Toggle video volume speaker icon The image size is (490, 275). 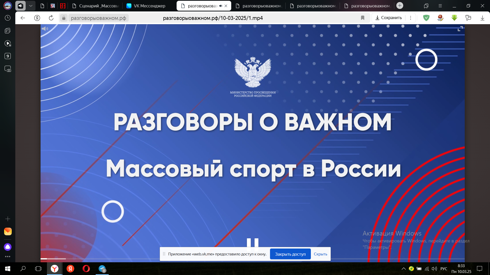click(x=45, y=29)
